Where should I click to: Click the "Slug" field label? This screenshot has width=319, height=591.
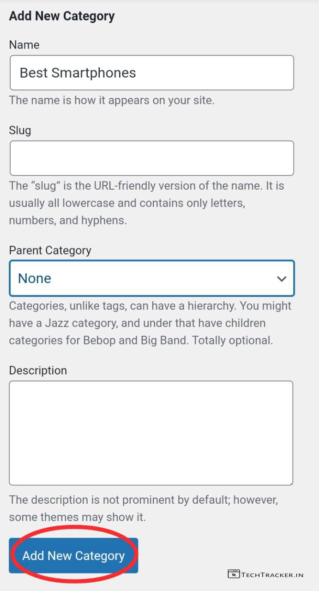click(x=20, y=130)
